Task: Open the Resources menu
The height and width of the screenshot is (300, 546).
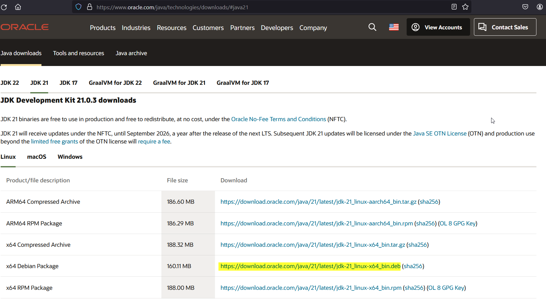Action: pos(172,28)
